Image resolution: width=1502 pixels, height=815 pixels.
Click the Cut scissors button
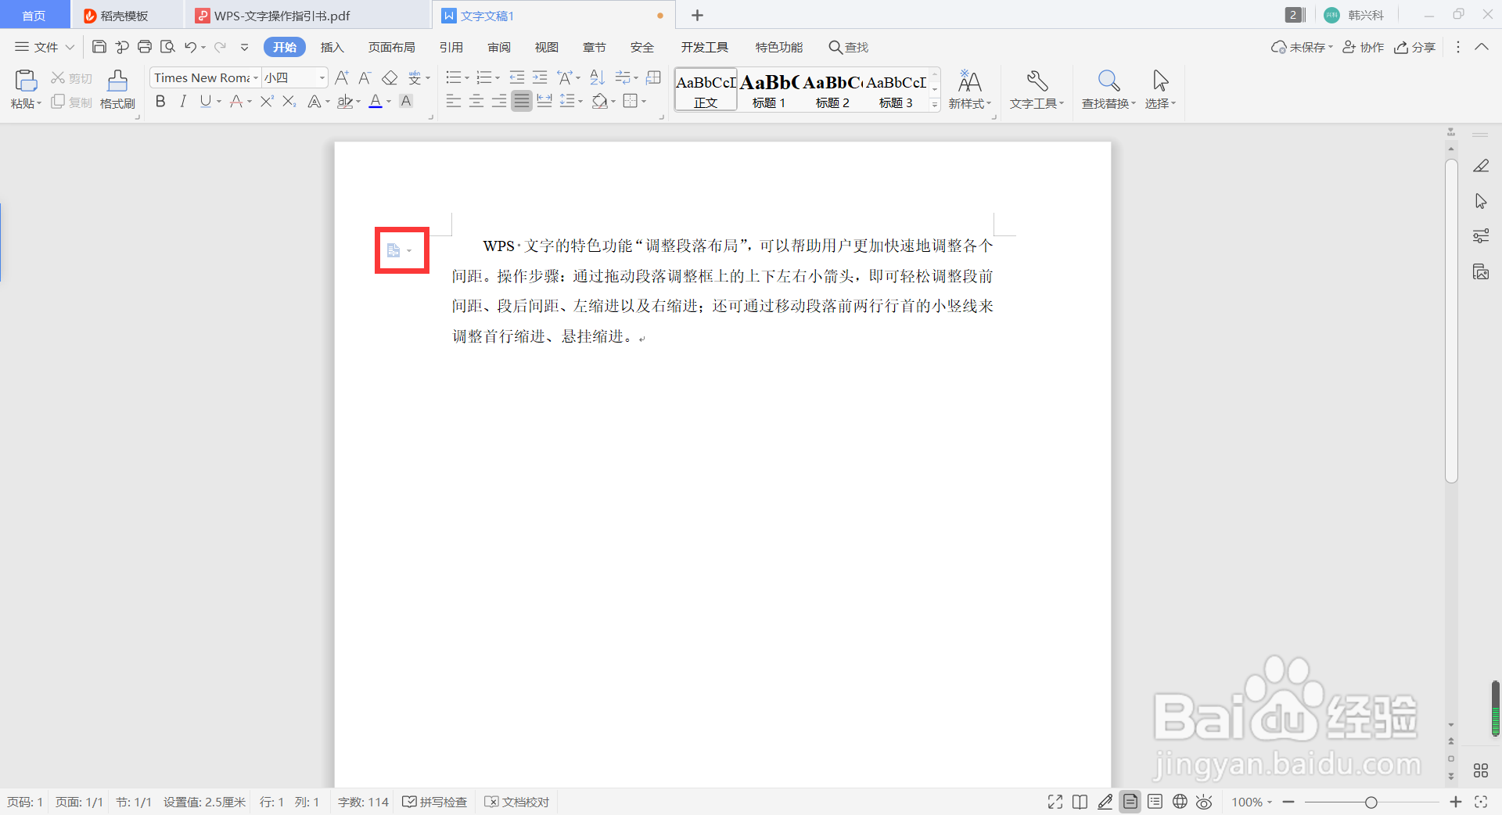click(x=72, y=78)
